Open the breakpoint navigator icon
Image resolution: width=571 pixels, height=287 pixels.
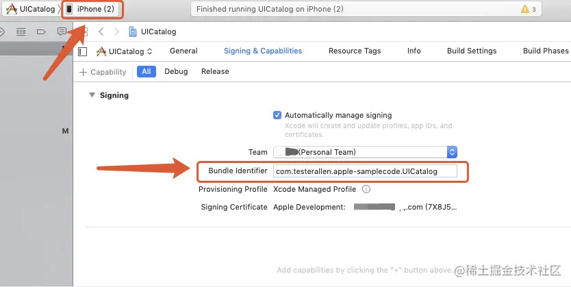point(41,32)
